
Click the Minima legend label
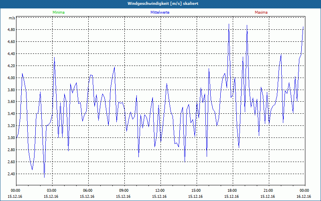coord(59,12)
